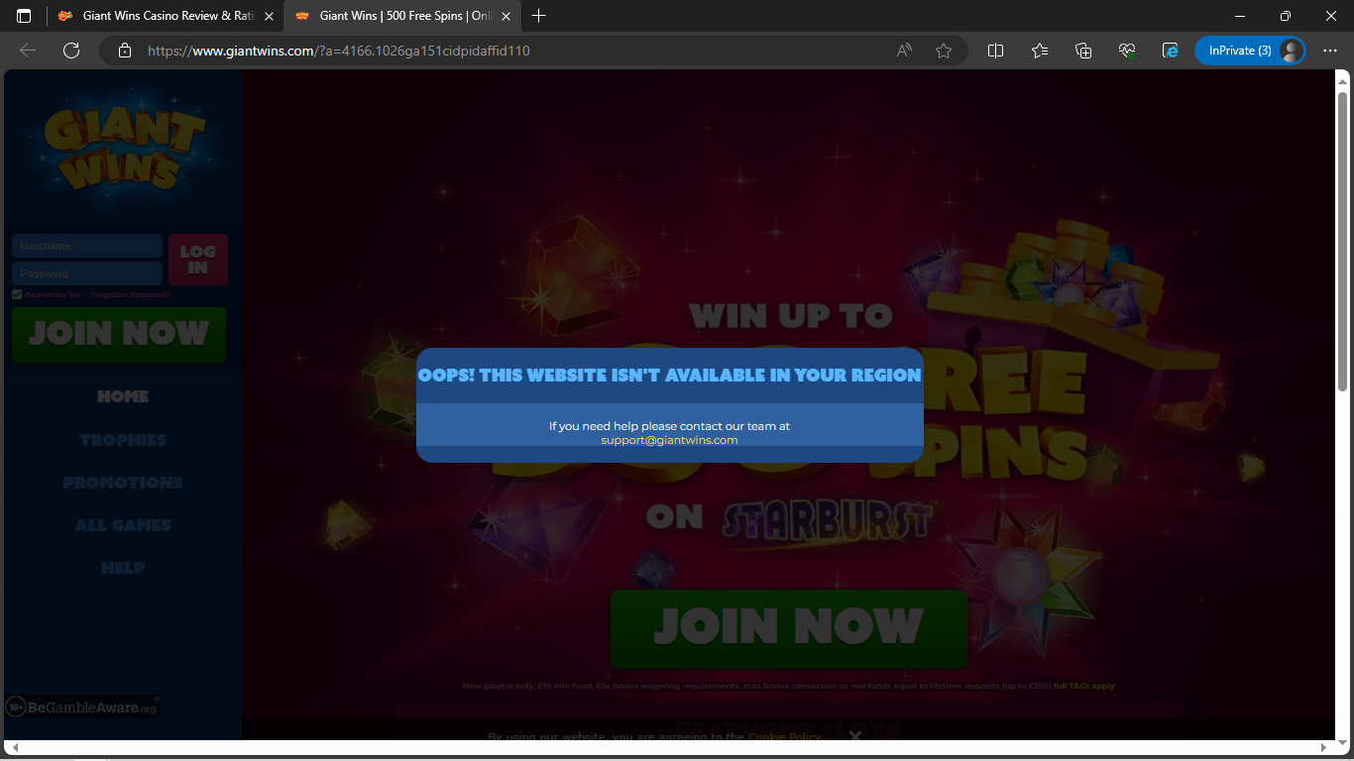Open Settings and more ellipsis menu
The height and width of the screenshot is (761, 1354).
tap(1330, 51)
